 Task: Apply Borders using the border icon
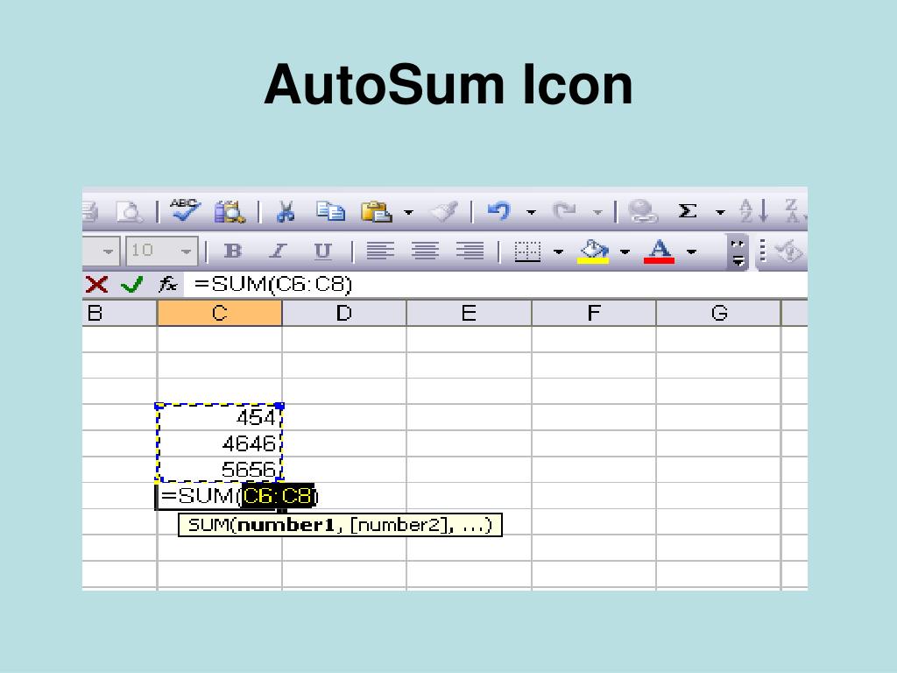click(x=527, y=251)
